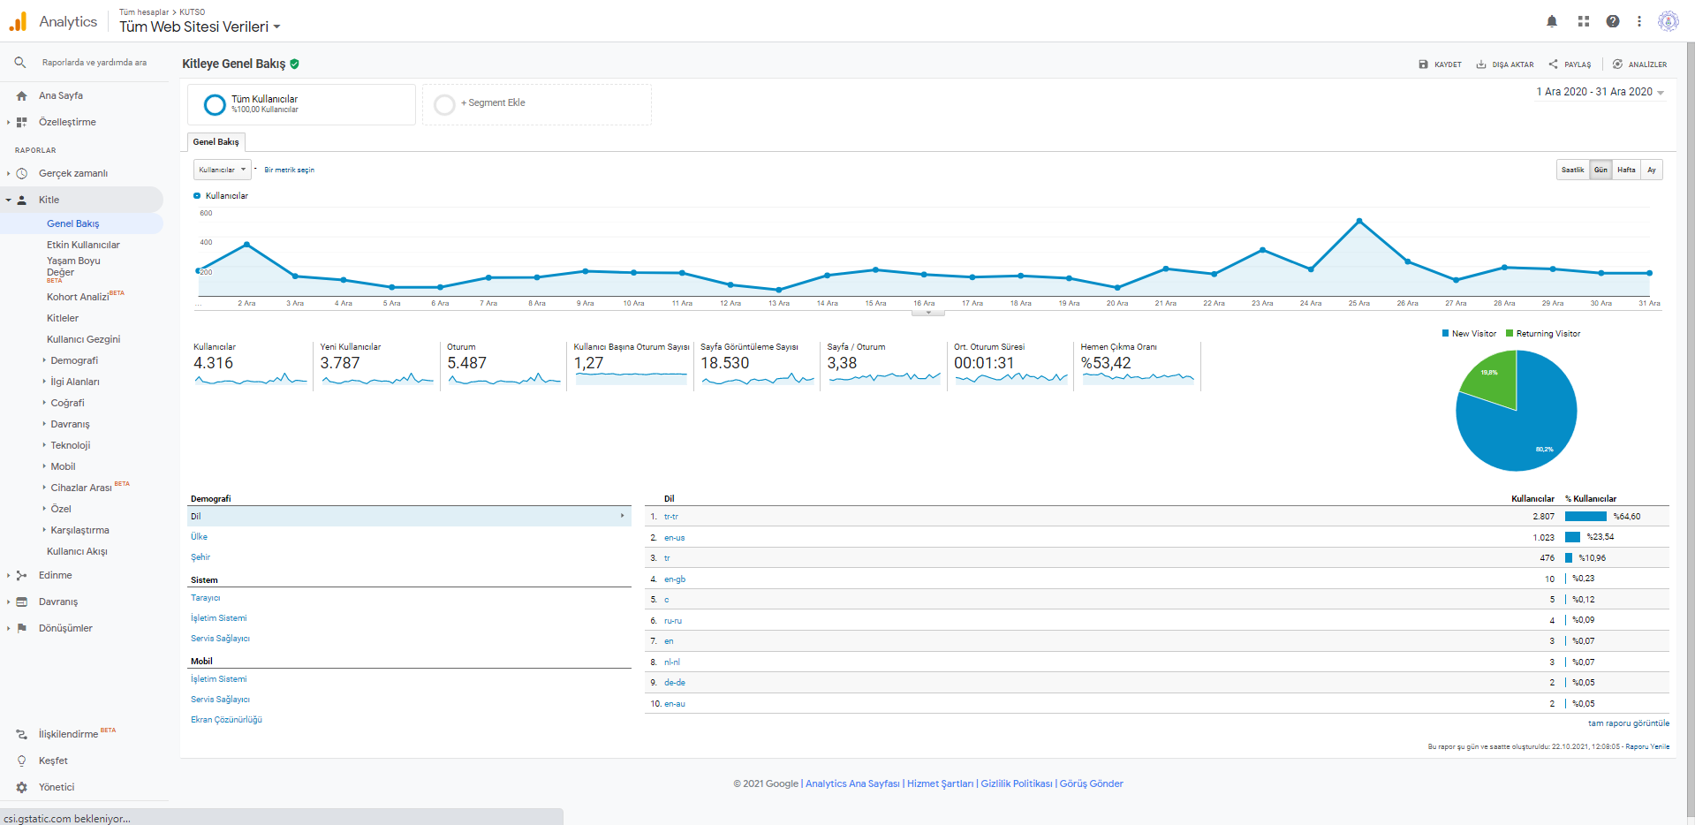Click the Özelleştirme dashboard icon

tap(21, 122)
